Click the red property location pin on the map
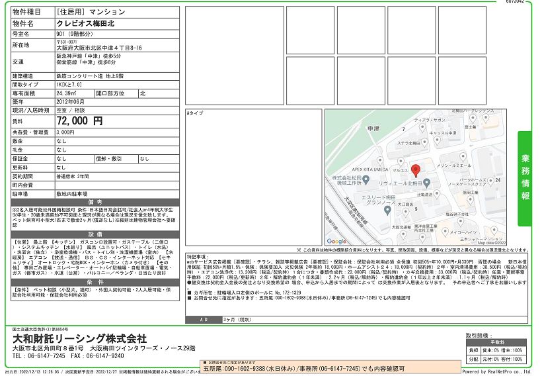542x376 pixels. point(416,171)
